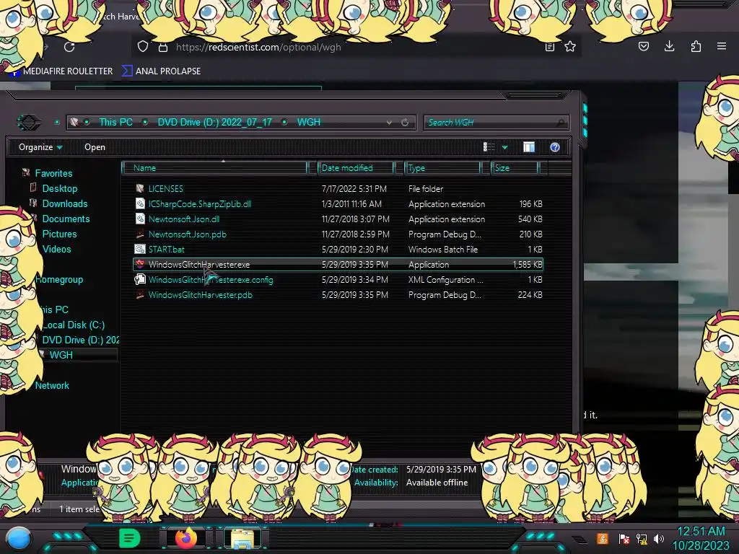The height and width of the screenshot is (554, 739).
Task: Sort by Name column header
Action: coord(214,167)
